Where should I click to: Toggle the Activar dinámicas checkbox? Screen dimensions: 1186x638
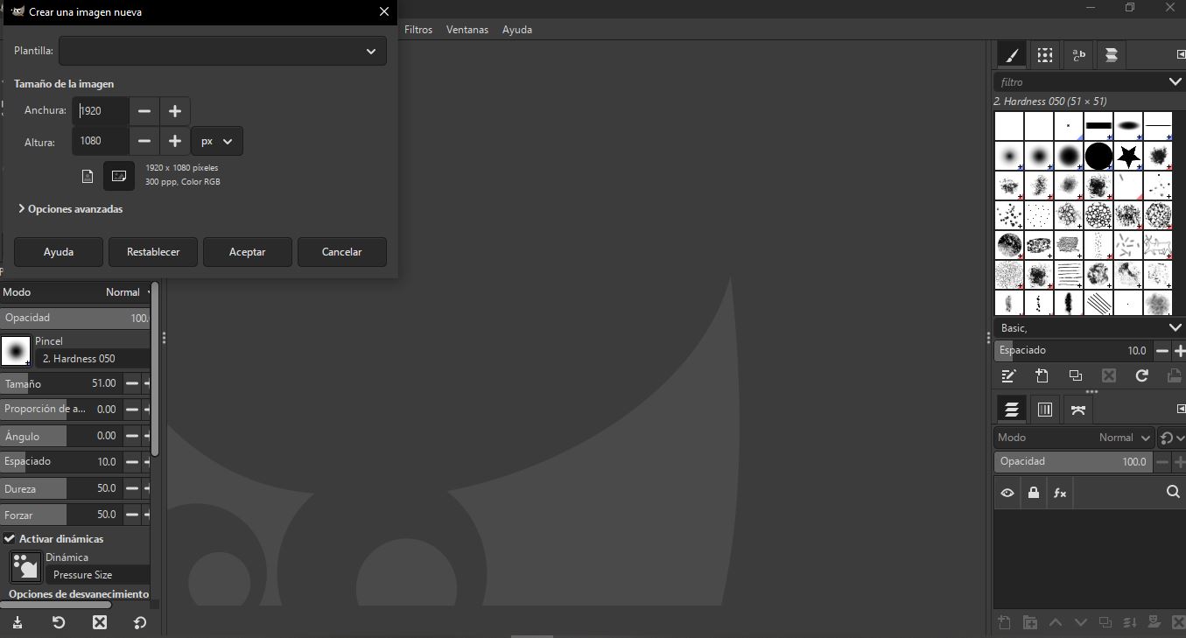click(x=10, y=538)
